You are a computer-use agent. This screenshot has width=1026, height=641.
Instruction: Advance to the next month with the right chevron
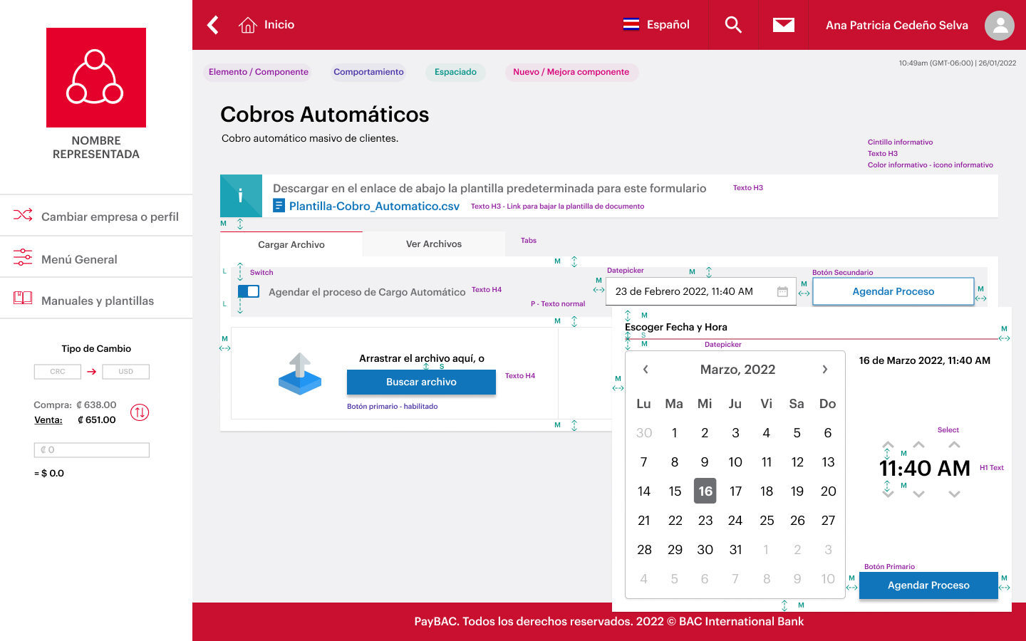tap(825, 369)
